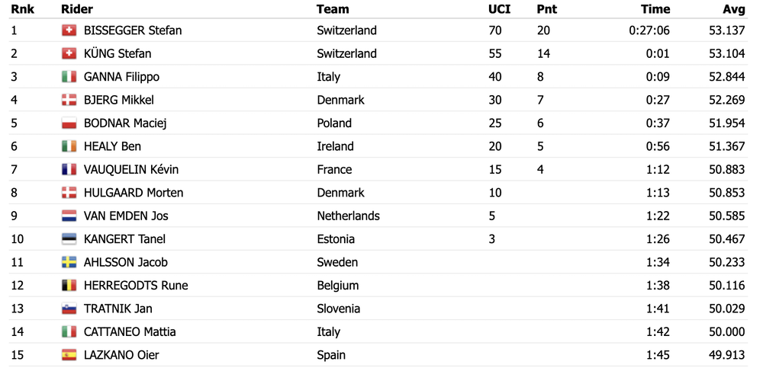Open HULGAARD Morten rider link
This screenshot has height=368, width=763.
pos(134,193)
